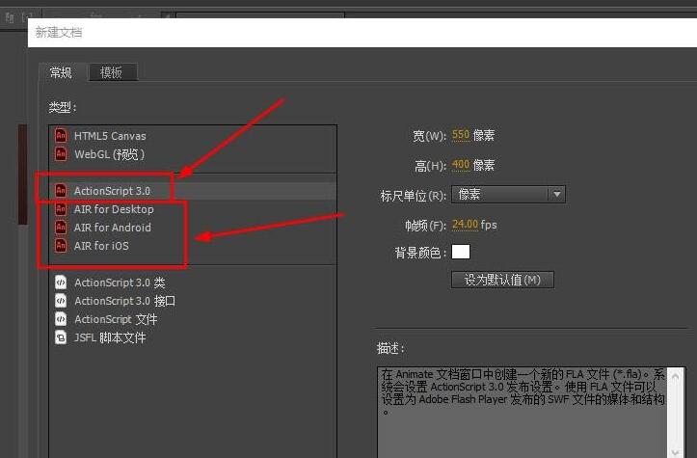Click the ActionScript 文件 script icon

(61, 319)
